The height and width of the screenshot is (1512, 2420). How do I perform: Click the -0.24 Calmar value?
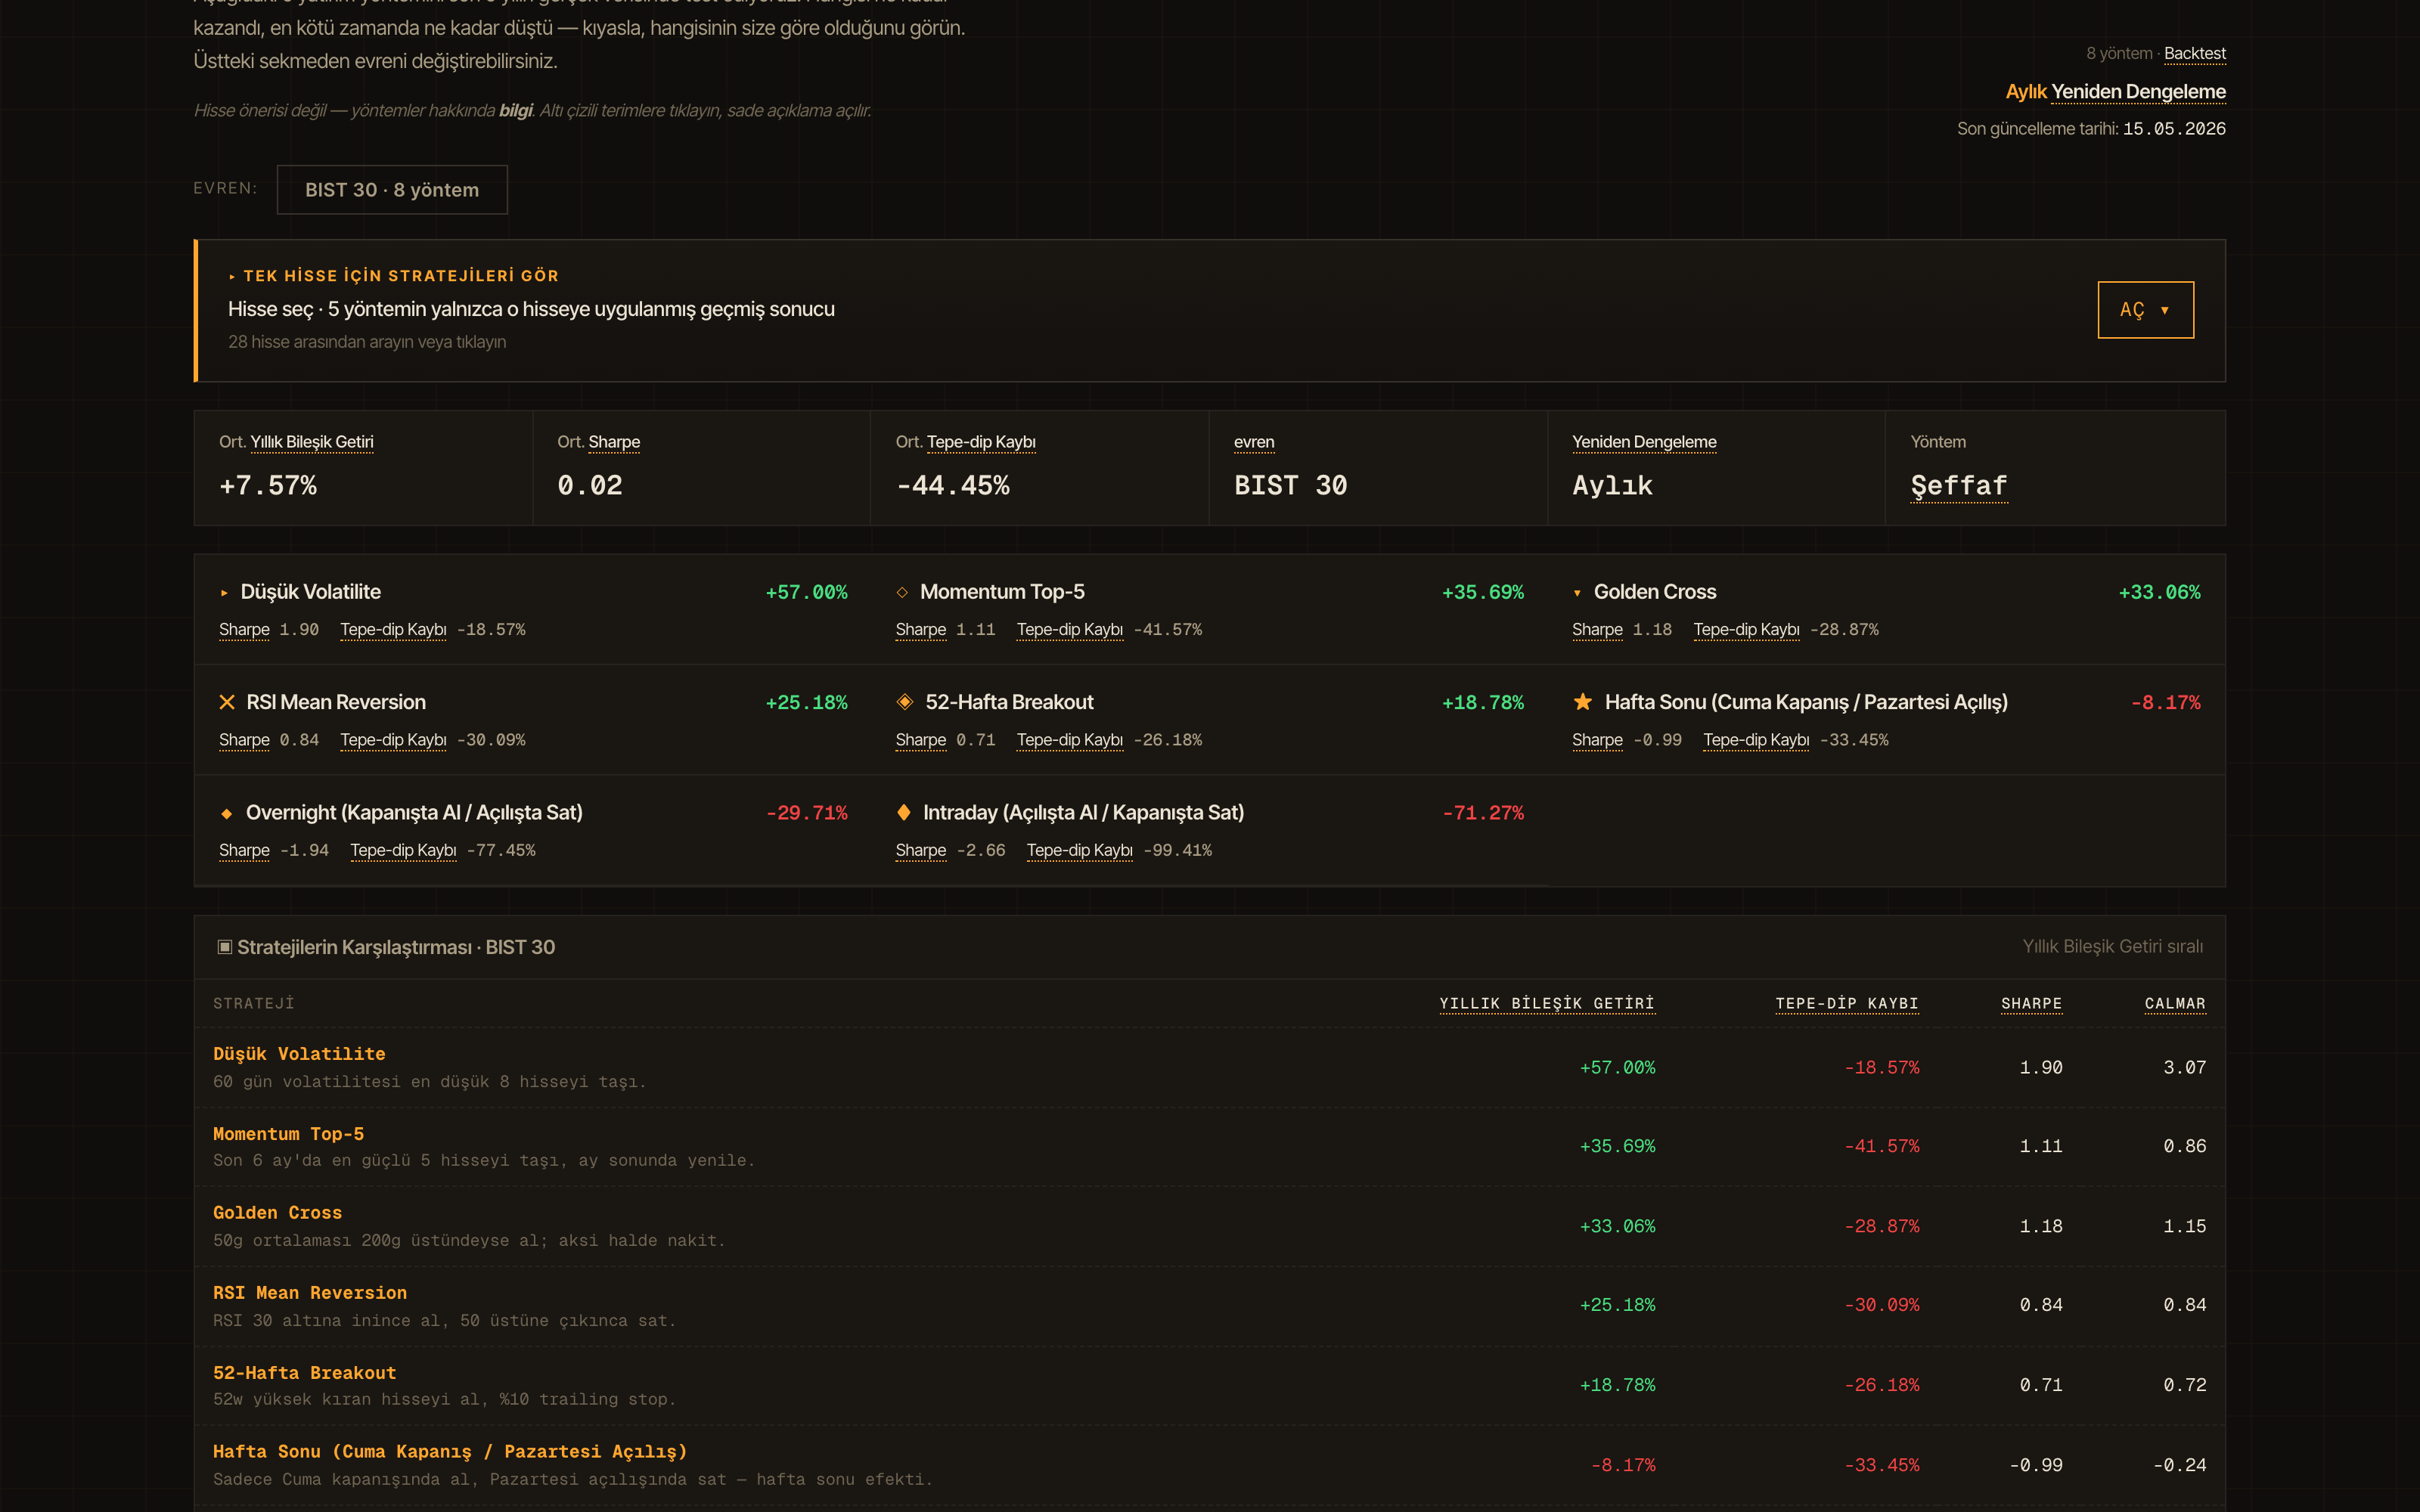point(2179,1466)
